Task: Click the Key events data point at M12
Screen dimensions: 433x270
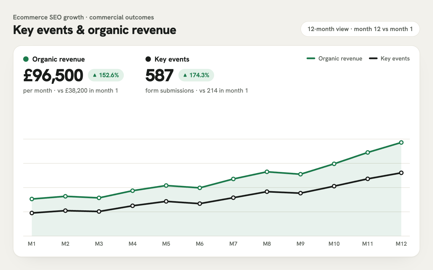Action: tap(401, 173)
